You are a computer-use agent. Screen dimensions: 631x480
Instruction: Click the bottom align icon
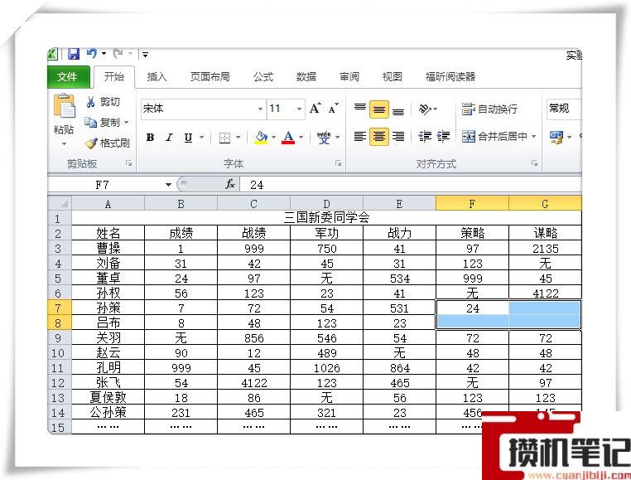398,110
